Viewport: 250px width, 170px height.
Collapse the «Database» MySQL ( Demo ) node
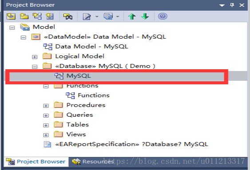[x=35, y=67]
